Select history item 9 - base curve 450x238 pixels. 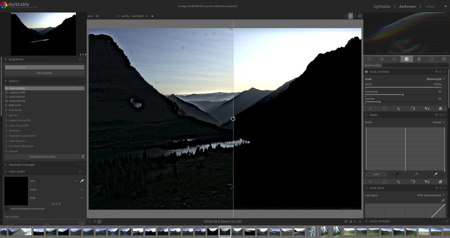click(45, 105)
